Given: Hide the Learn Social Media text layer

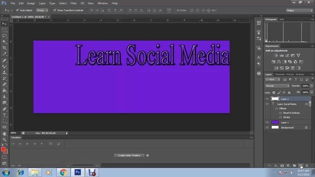Looking at the screenshot, I should (267, 104).
